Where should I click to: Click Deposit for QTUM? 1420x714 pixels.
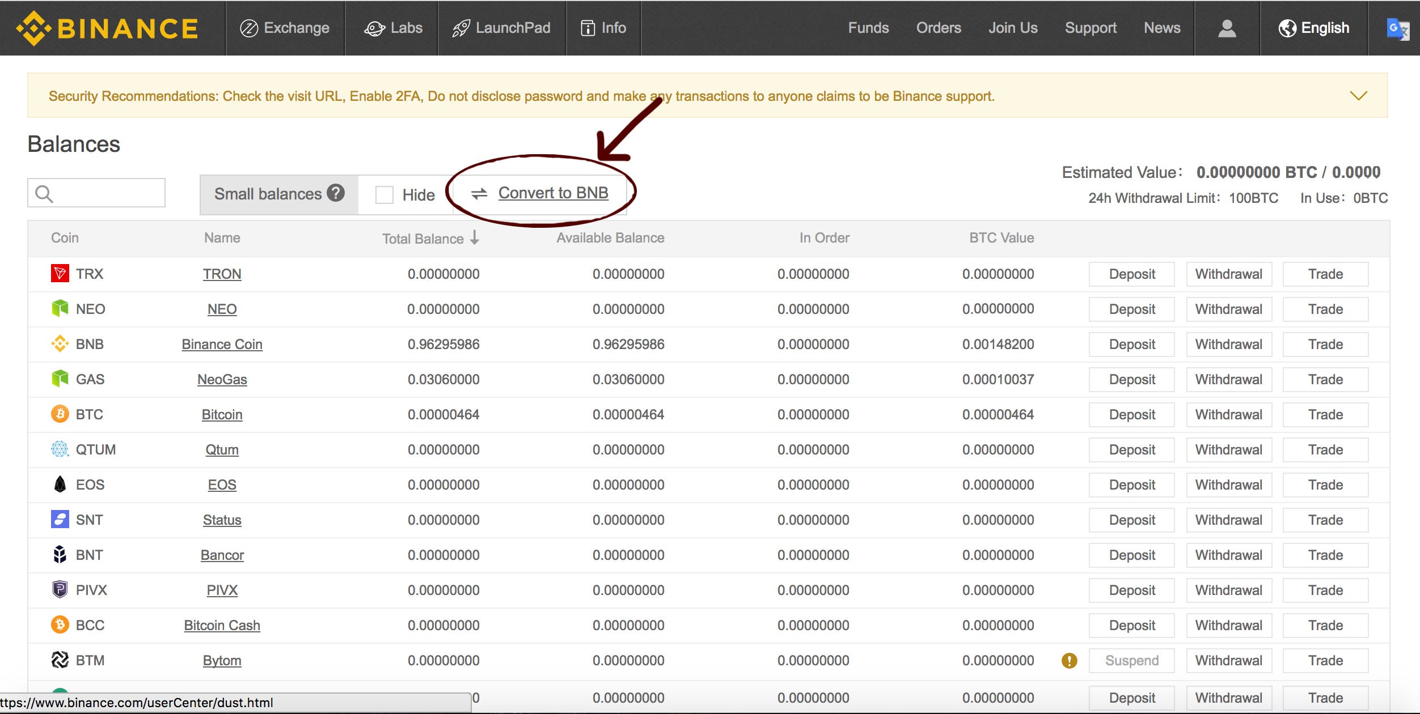pyautogui.click(x=1132, y=450)
